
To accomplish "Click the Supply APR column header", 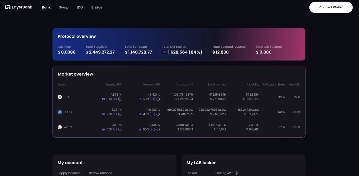I will [113, 84].
